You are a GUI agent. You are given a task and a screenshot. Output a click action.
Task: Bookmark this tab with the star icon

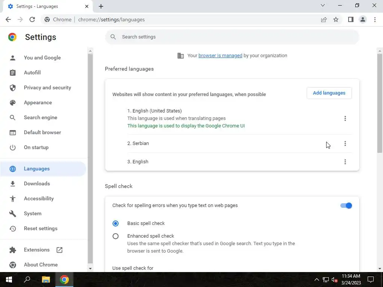tap(336, 19)
